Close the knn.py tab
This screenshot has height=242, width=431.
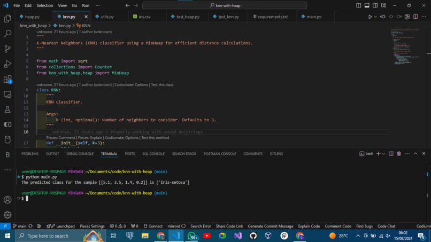[x=86, y=17]
